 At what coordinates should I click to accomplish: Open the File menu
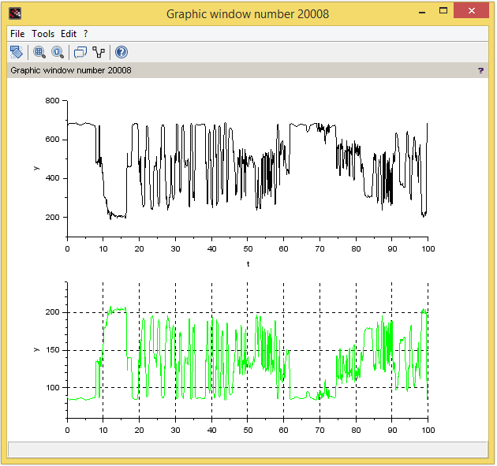coord(17,34)
